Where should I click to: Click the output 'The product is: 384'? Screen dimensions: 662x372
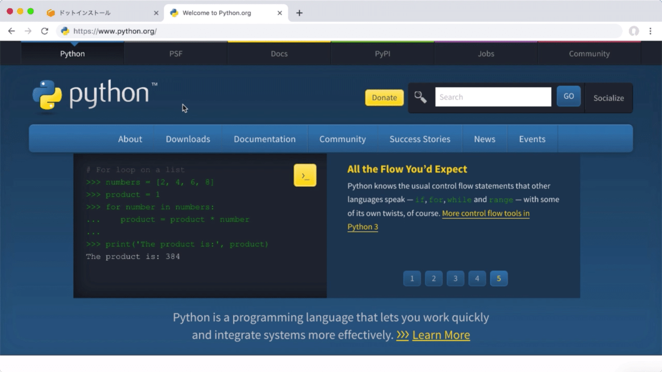point(133,257)
